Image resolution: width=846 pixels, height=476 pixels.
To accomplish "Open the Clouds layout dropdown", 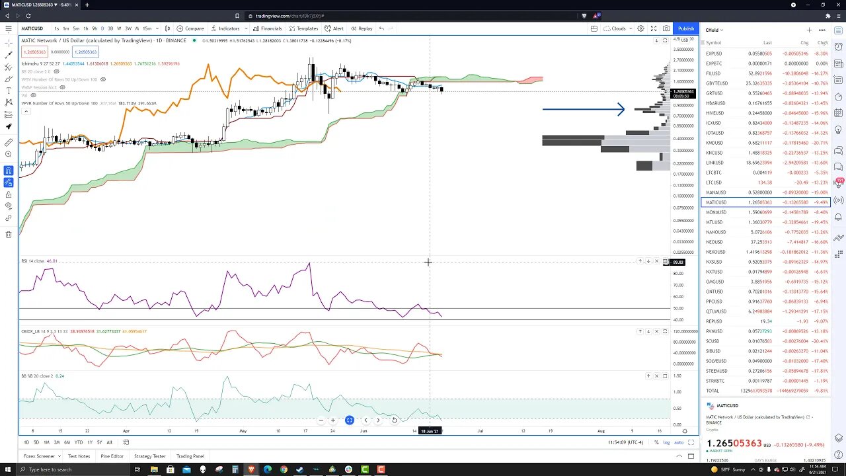I will pos(619,28).
